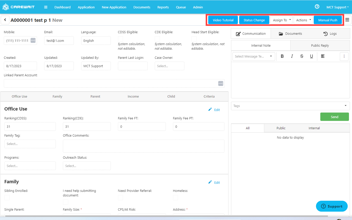This screenshot has height=220, width=352.
Task: Expand the Assign To dropdown
Action: click(281, 20)
